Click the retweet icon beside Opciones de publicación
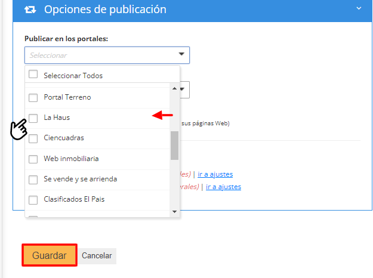The height and width of the screenshot is (278, 373). tap(30, 10)
